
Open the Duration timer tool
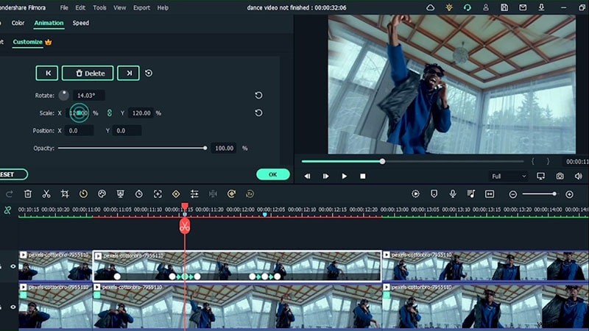139,194
